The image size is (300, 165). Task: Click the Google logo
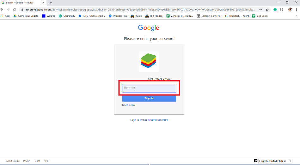click(x=149, y=28)
